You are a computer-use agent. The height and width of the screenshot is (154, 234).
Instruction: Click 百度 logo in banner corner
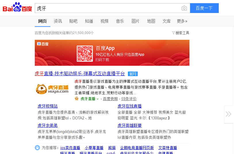click(x=43, y=44)
